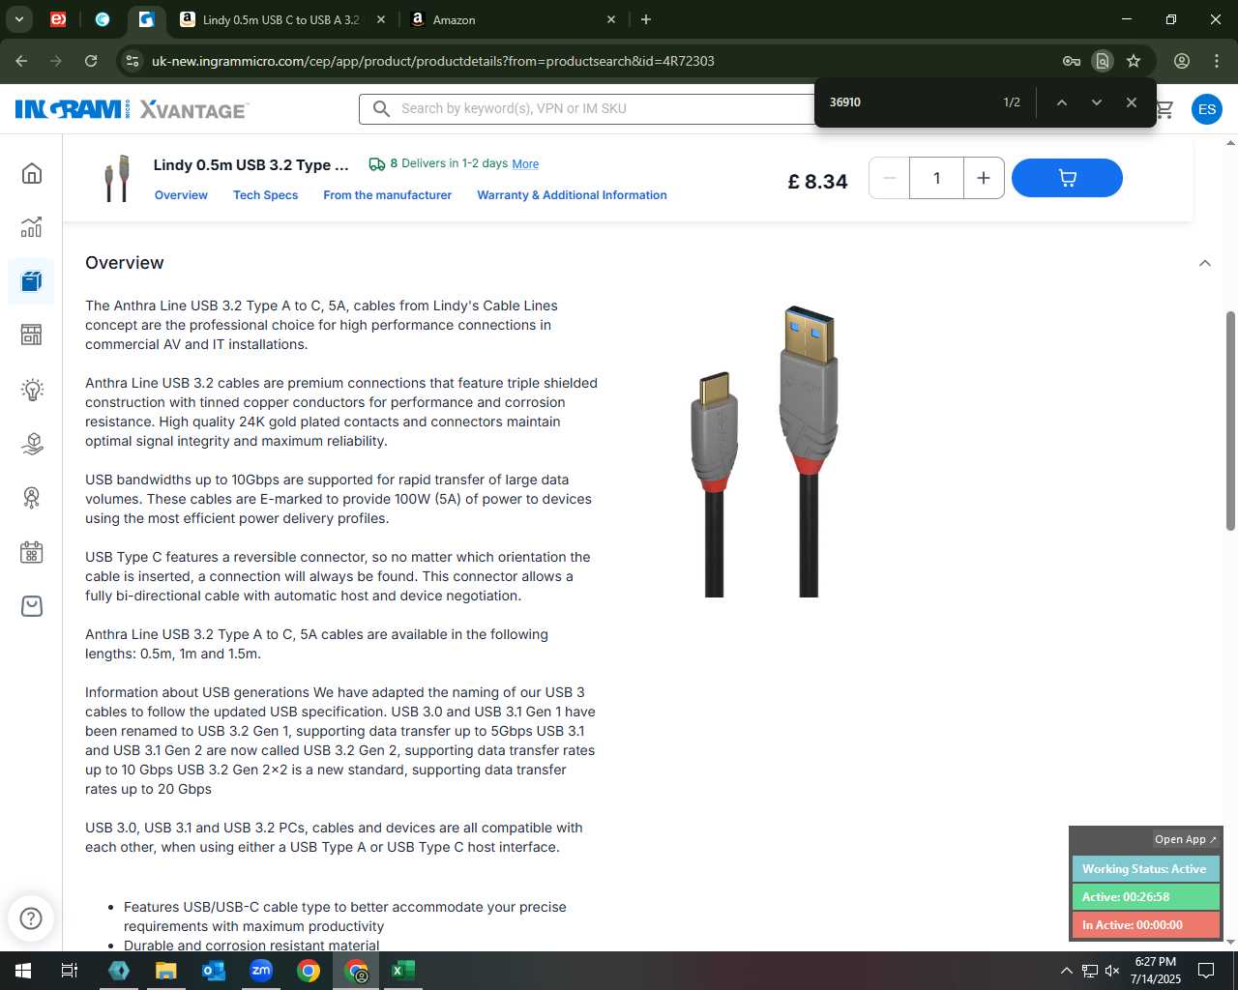Open the analytics chart icon in the sidebar
Screen dimensions: 1238x990
tap(32, 227)
